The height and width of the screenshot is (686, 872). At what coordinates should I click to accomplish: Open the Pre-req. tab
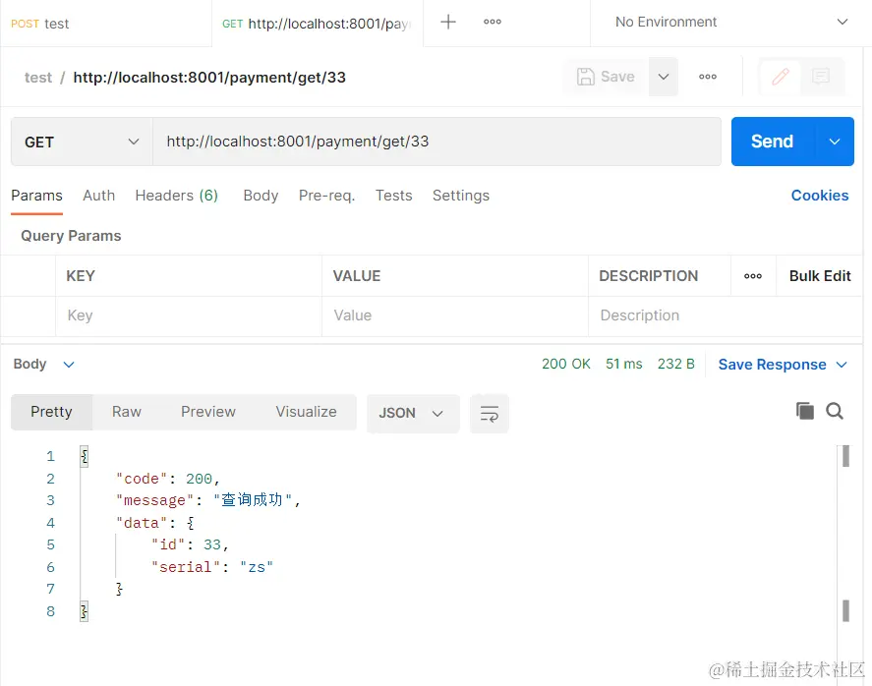327,196
